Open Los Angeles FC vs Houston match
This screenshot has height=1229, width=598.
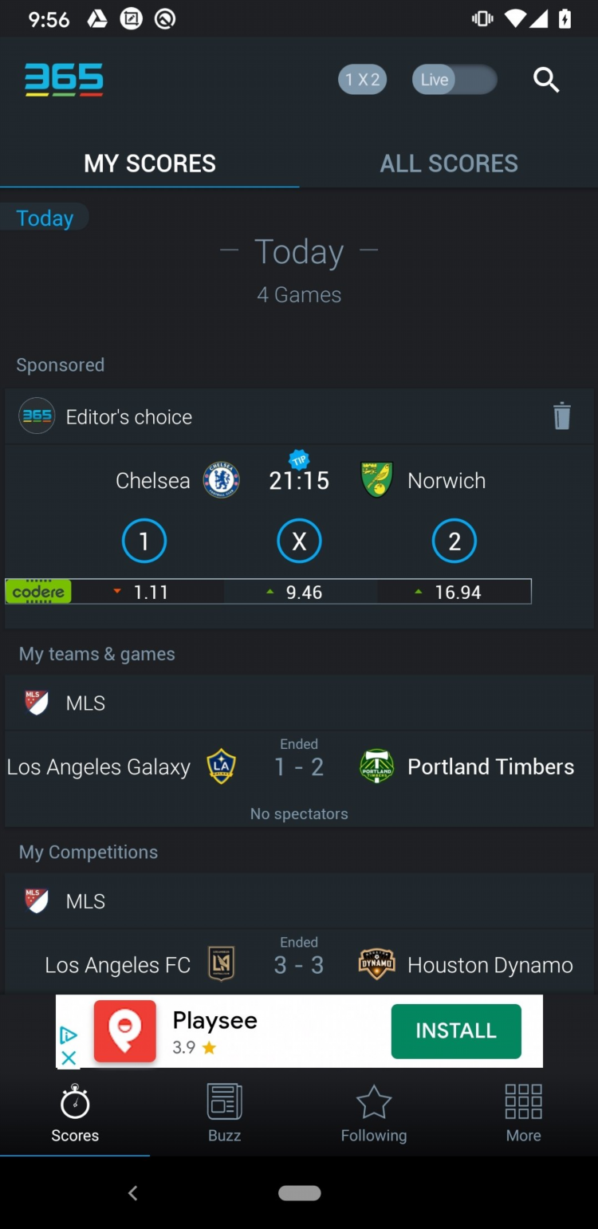coord(299,962)
